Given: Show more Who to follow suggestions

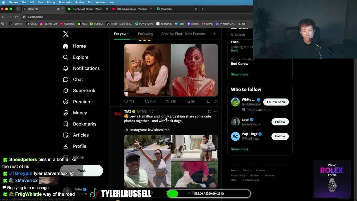Looking at the screenshot, I should [x=239, y=149].
